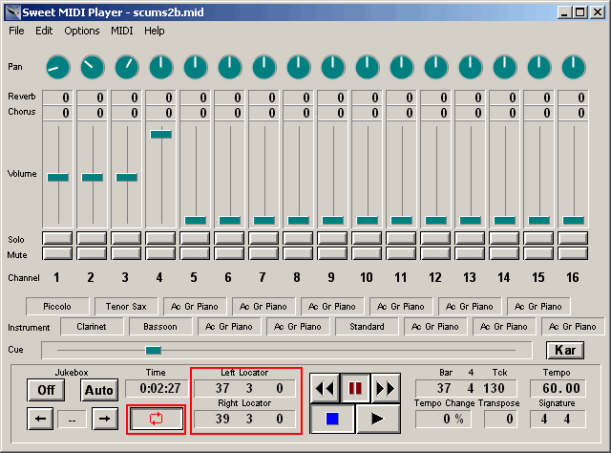The width and height of the screenshot is (611, 453).
Task: Click the pan knob for channel 2
Action: pyautogui.click(x=93, y=67)
